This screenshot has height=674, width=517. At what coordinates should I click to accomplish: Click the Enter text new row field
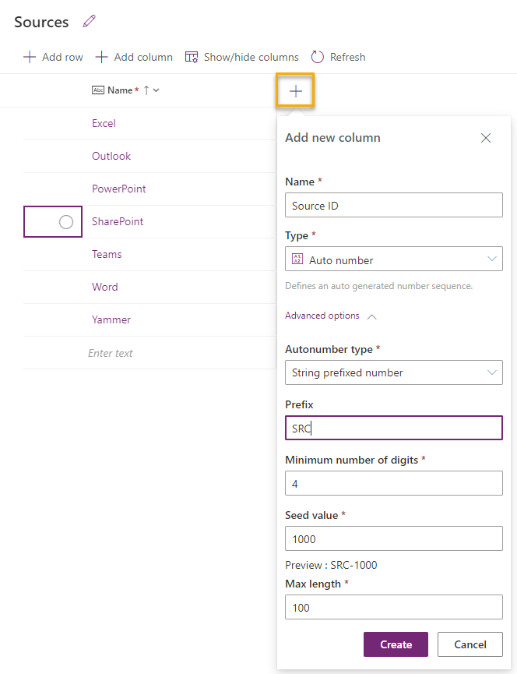[111, 353]
